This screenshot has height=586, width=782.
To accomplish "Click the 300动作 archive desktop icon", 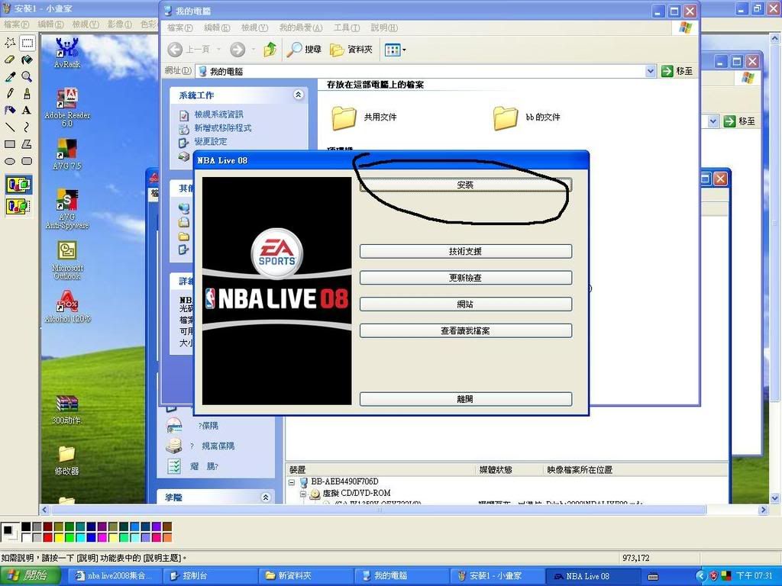I will tap(67, 410).
